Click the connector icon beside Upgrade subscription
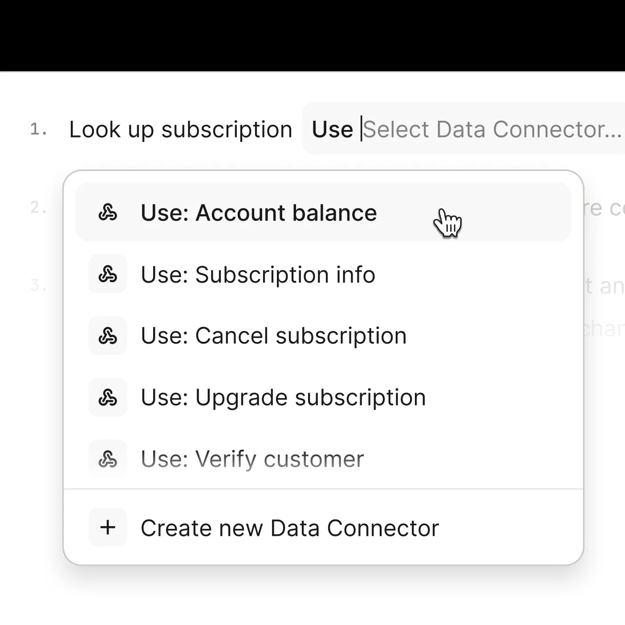The height and width of the screenshot is (625, 625). tap(108, 397)
